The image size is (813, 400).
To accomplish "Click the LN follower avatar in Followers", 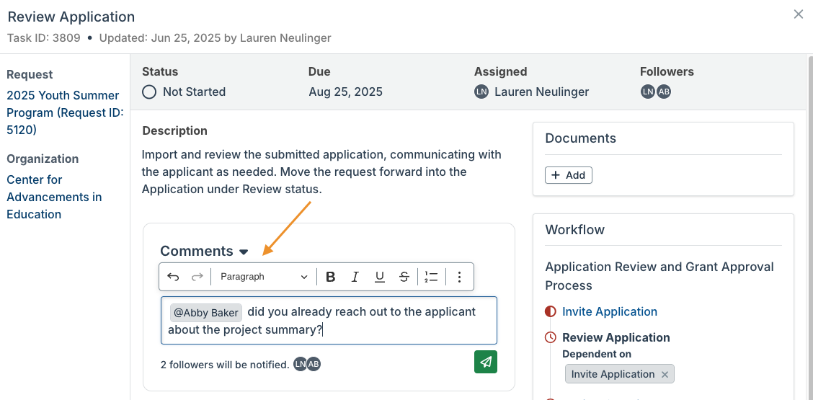I will (647, 92).
